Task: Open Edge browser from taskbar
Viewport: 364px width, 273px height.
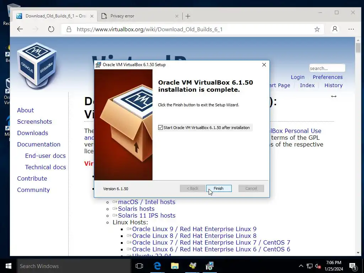Action: tap(157, 266)
